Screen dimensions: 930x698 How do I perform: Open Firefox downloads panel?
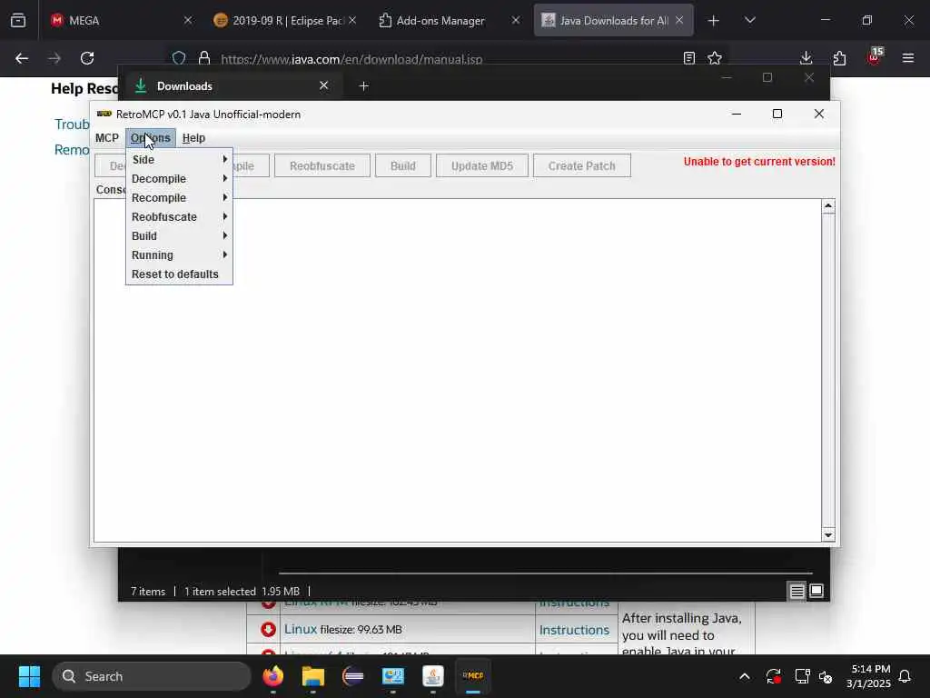tap(806, 58)
